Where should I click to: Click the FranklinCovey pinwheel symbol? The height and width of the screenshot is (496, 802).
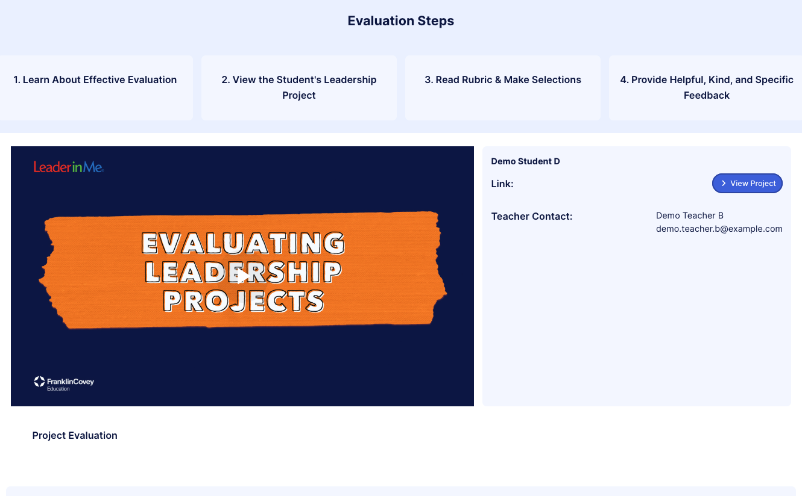pos(39,381)
